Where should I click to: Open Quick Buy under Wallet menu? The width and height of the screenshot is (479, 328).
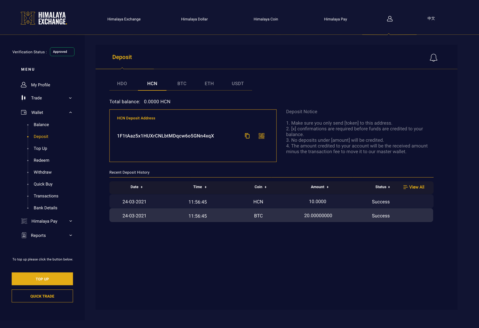[x=43, y=184]
